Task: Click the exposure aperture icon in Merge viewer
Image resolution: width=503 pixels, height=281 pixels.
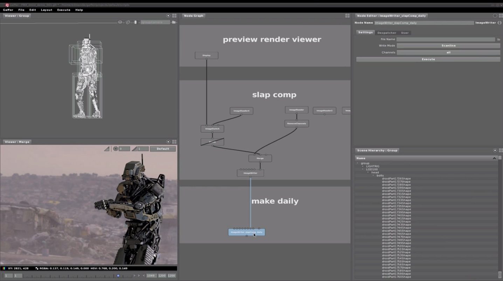Action: coord(116,149)
